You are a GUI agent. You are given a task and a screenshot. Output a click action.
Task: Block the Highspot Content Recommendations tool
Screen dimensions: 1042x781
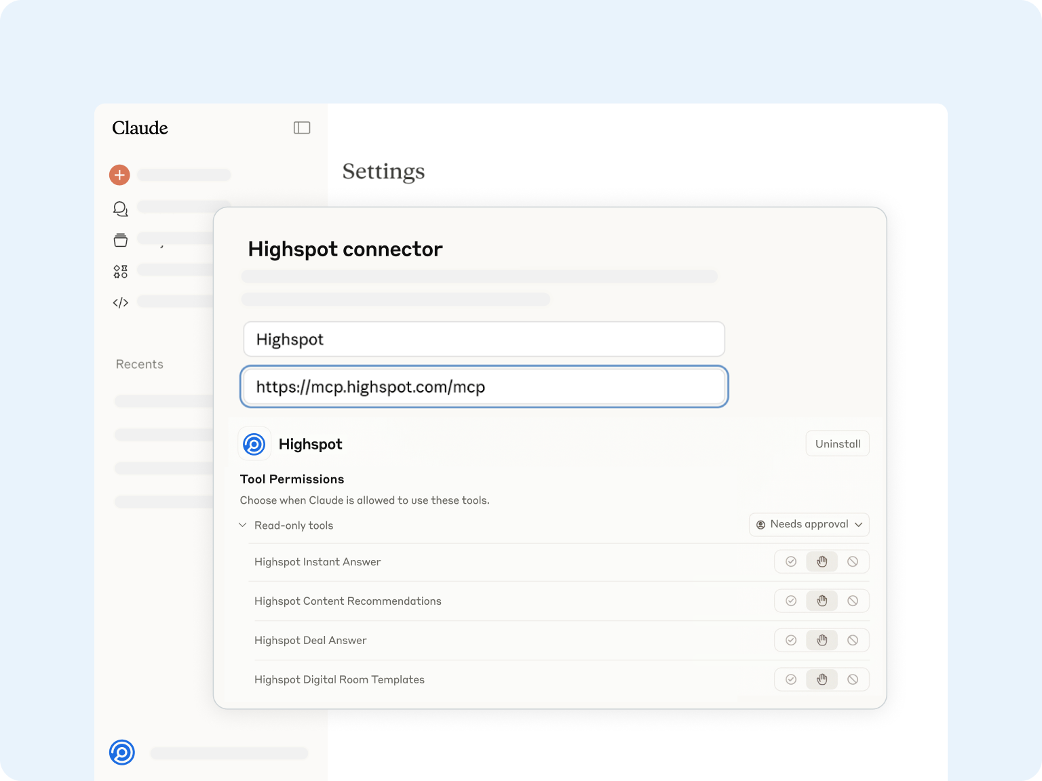(x=853, y=601)
